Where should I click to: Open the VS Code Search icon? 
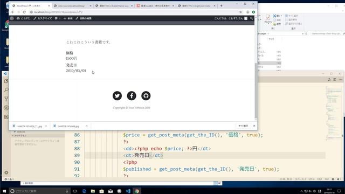tap(6, 90)
